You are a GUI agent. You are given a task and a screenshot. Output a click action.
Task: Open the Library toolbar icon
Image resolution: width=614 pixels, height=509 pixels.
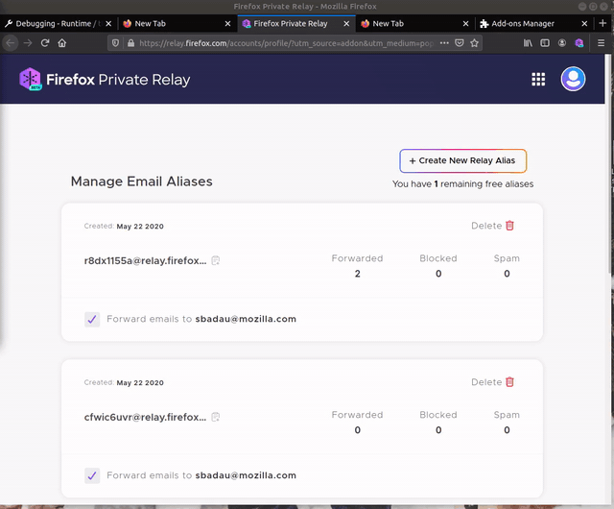click(x=528, y=43)
